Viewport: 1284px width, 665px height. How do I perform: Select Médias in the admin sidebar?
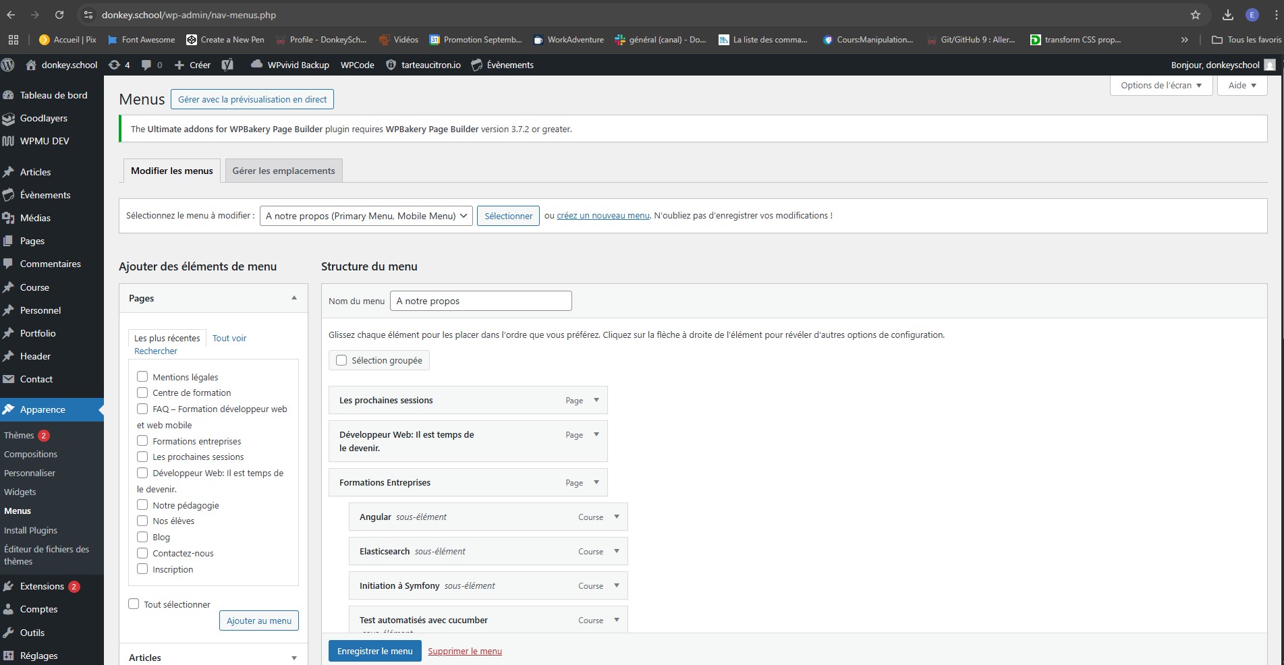click(36, 217)
